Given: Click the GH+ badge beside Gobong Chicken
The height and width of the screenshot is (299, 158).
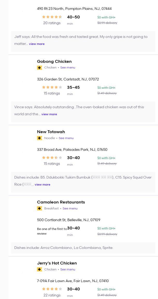Looking at the screenshot, I should [x=40, y=68].
